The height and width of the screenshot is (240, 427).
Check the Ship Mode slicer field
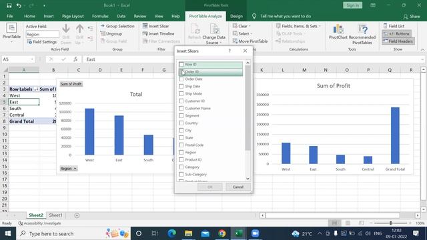pyautogui.click(x=181, y=94)
